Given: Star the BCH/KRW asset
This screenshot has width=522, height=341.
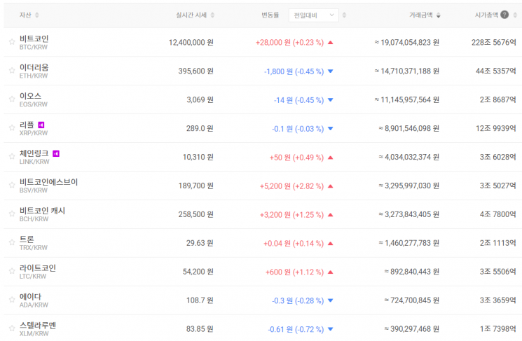Looking at the screenshot, I should tap(12, 214).
